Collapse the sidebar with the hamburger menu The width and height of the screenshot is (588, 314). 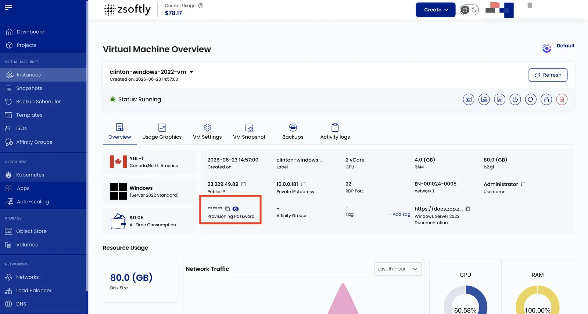pyautogui.click(x=8, y=7)
